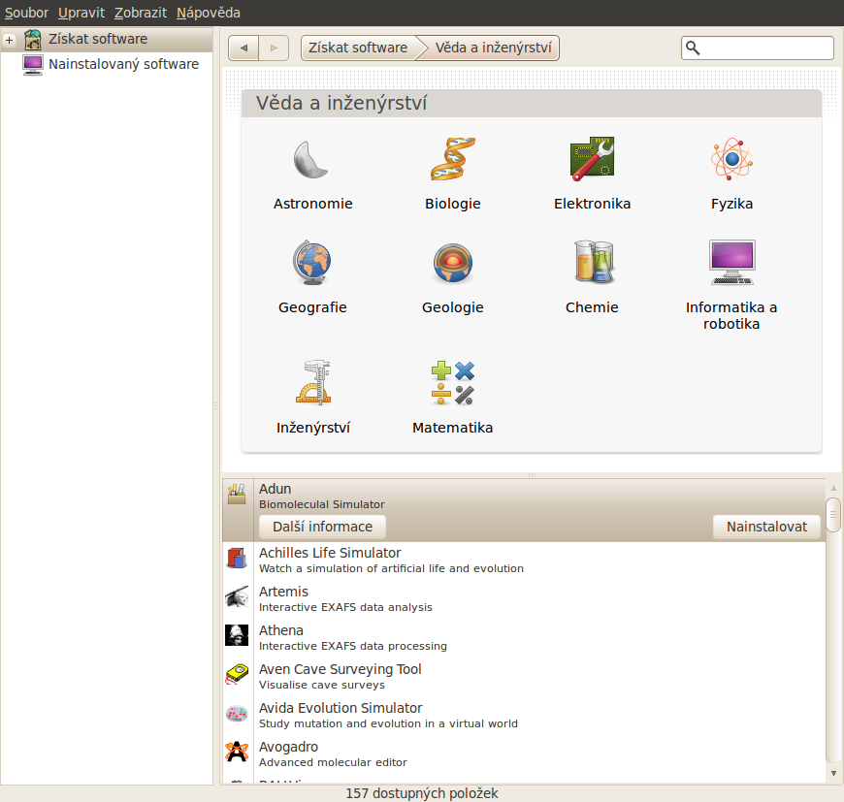Open the Inženýrství caliper icon
Viewport: 844px width, 802px height.
[x=313, y=382]
